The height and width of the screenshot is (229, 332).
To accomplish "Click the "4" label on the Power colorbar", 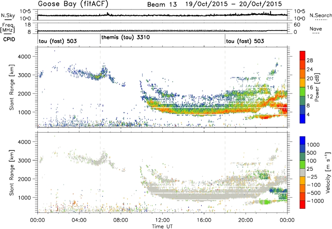I will click(308, 114).
